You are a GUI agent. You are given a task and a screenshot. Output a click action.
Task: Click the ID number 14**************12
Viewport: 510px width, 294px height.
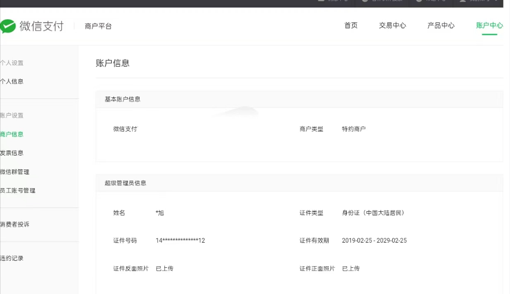coord(180,241)
